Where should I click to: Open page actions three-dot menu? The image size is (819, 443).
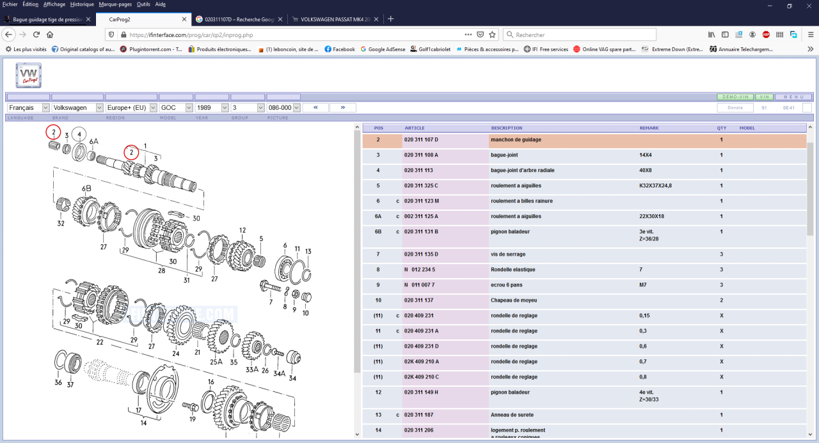(468, 35)
